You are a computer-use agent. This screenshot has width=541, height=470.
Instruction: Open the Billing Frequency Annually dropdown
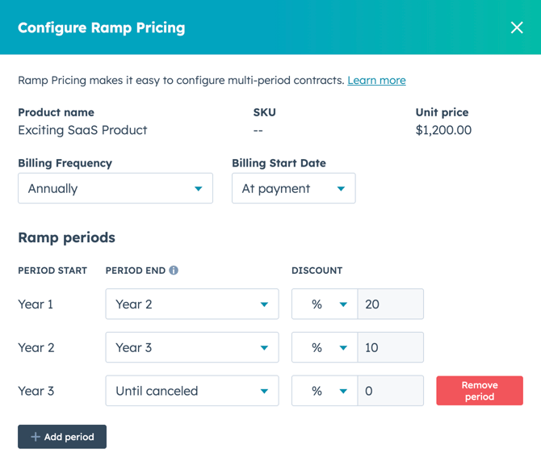point(115,188)
